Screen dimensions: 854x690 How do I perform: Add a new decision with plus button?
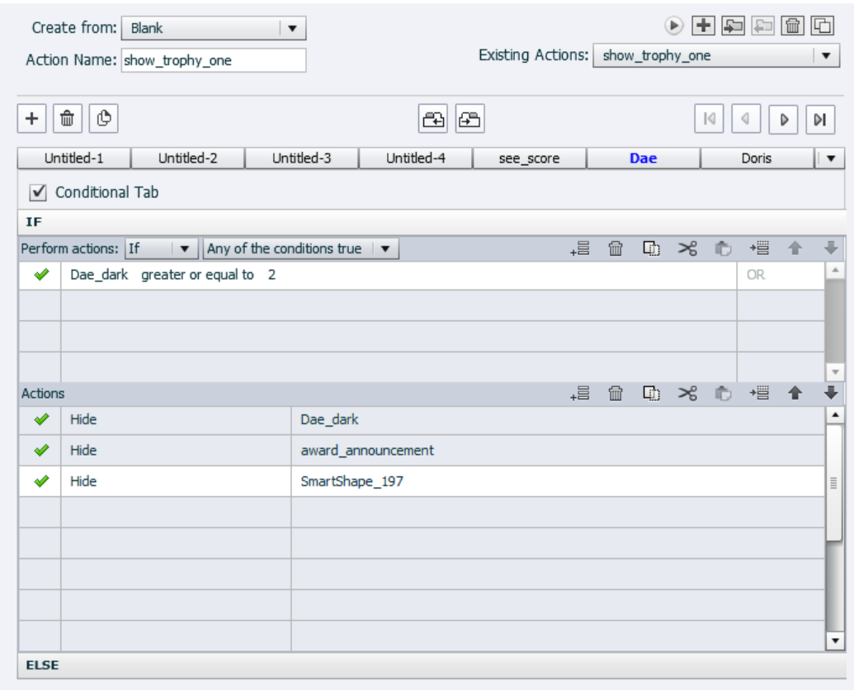(31, 118)
